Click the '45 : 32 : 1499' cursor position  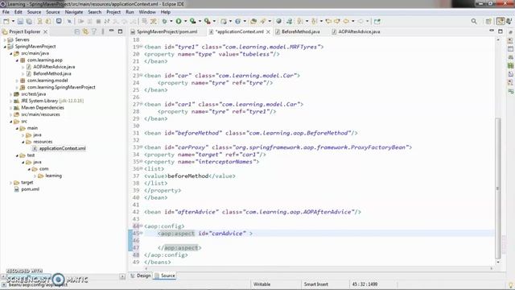(x=365, y=284)
